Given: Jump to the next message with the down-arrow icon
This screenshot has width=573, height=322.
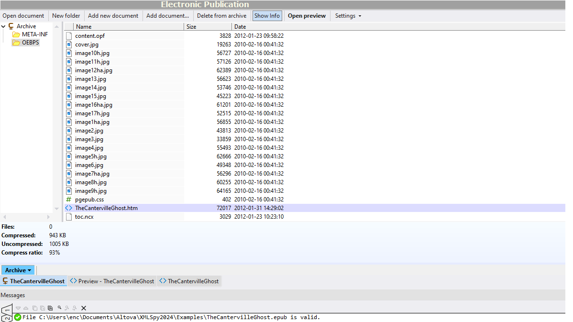Looking at the screenshot, I should (18, 308).
